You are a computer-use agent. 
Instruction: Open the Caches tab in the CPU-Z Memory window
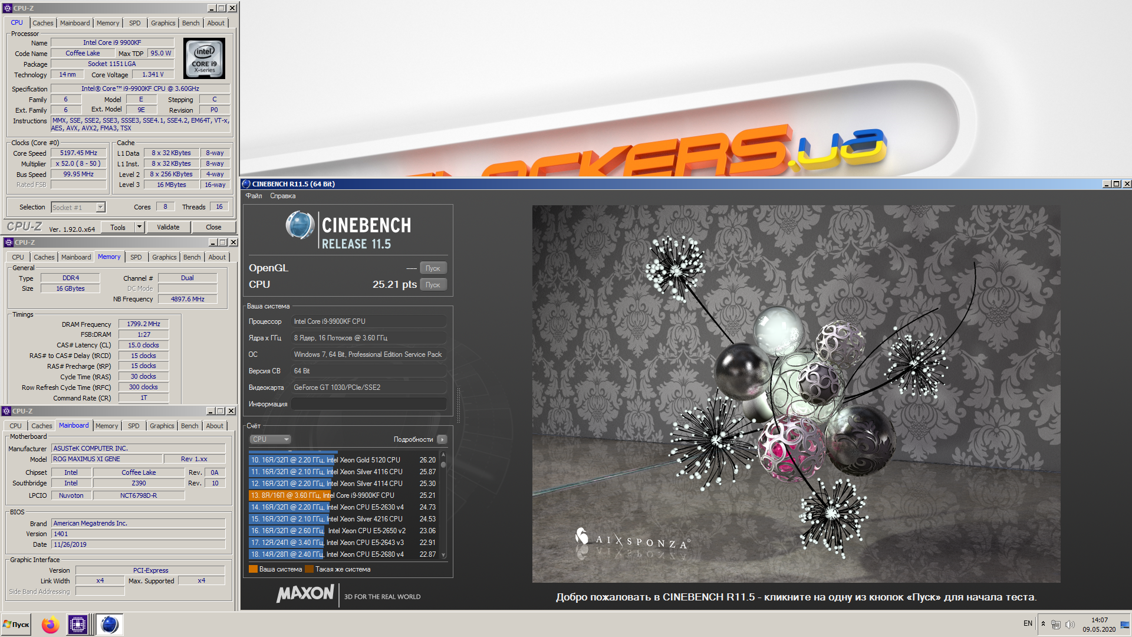click(x=44, y=257)
